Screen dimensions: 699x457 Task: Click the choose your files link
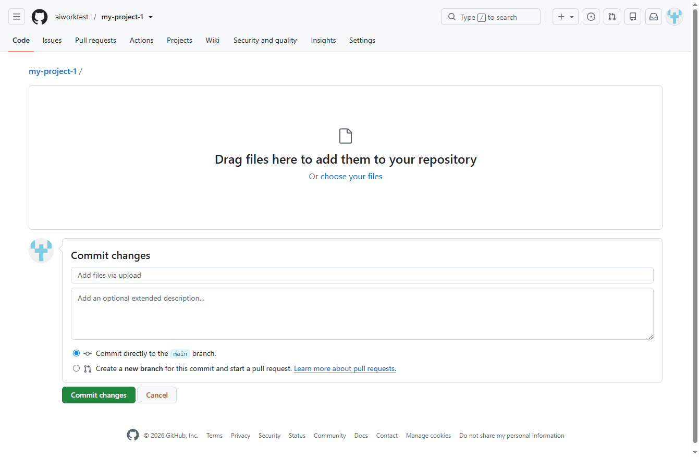tap(351, 177)
